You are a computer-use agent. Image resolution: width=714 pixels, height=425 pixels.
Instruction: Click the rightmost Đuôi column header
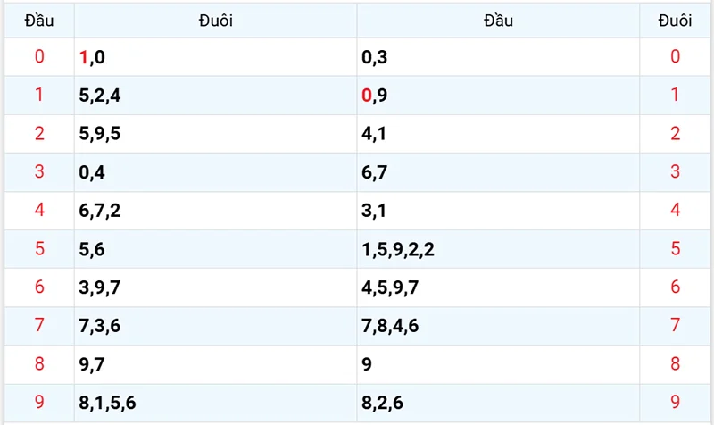(675, 20)
